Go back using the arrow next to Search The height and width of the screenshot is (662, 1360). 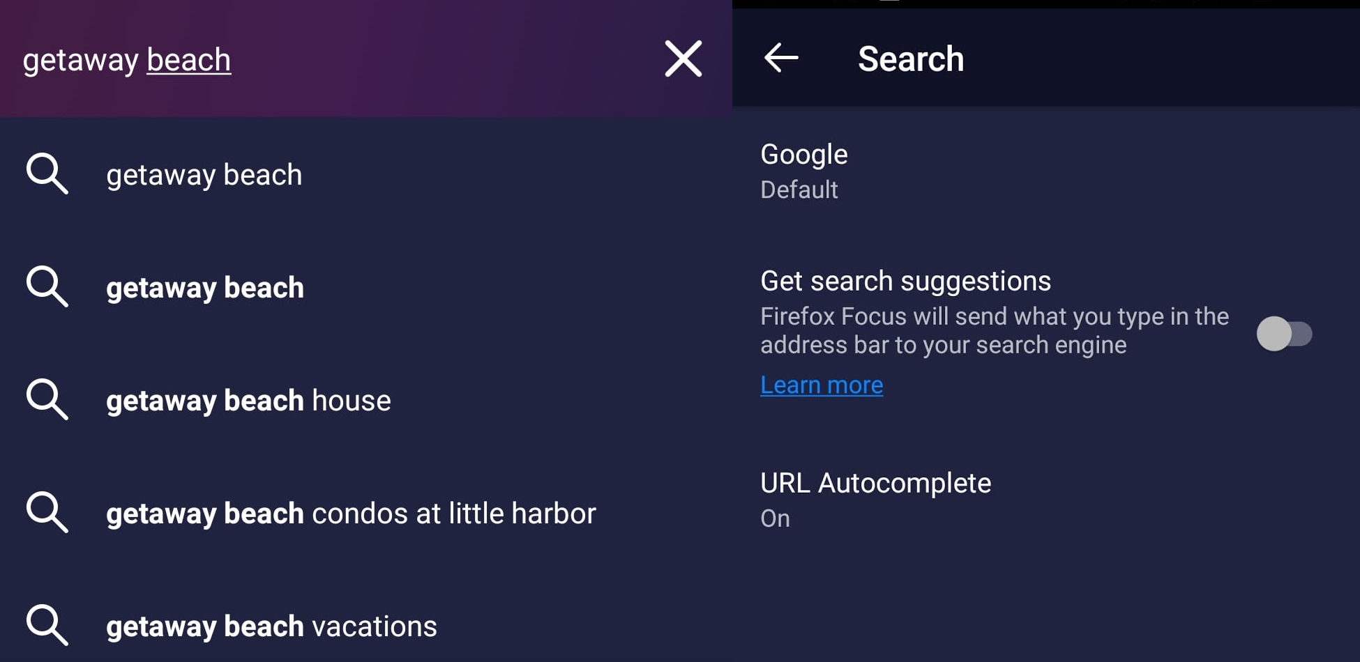point(781,58)
